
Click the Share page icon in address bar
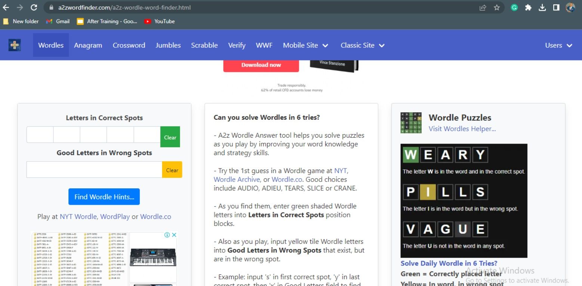click(483, 7)
